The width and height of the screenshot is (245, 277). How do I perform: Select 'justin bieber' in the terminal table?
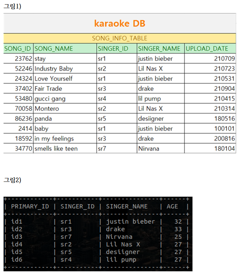131,222
